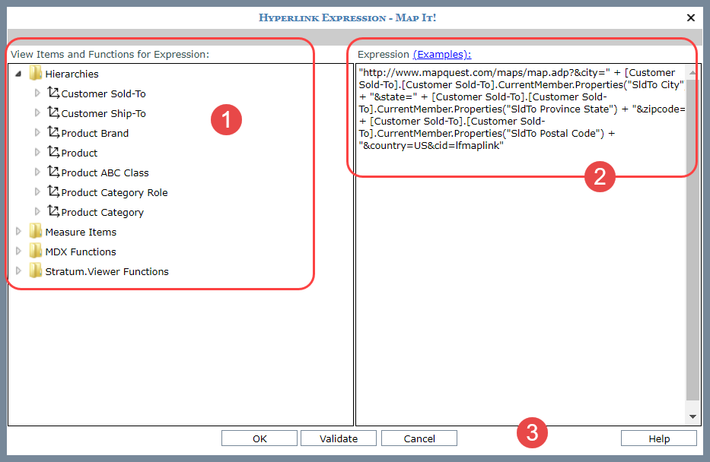Click the Hierarchies folder icon
Viewport: 710px width, 462px height.
[x=35, y=74]
